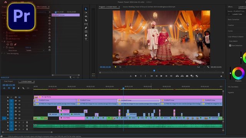Open Blend Mode Screen dropdown
The width and height of the screenshot is (246, 138).
click(x=35, y=50)
